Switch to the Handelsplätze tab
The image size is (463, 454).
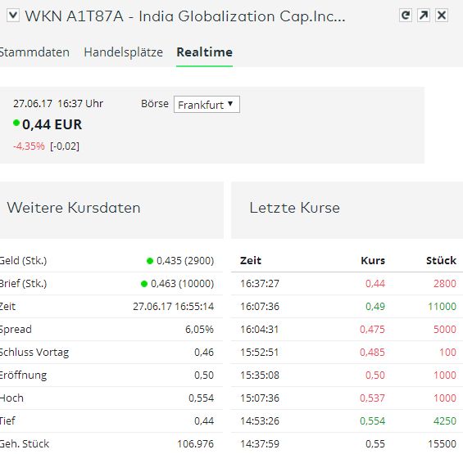click(x=124, y=52)
